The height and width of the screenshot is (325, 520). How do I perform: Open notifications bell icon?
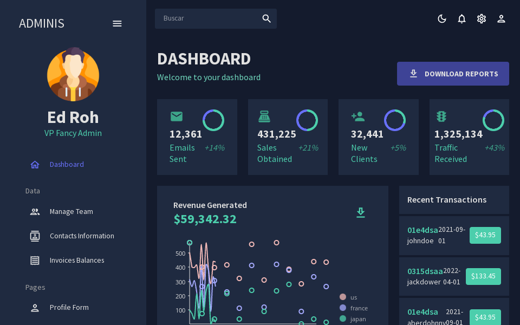[x=461, y=19]
